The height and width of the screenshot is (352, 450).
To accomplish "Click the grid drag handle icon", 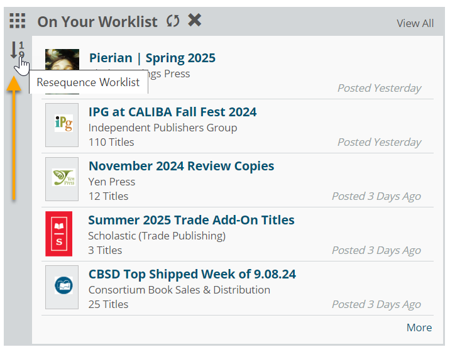I will point(17,21).
